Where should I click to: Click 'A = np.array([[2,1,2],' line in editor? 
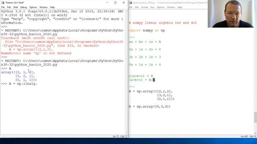[151, 91]
